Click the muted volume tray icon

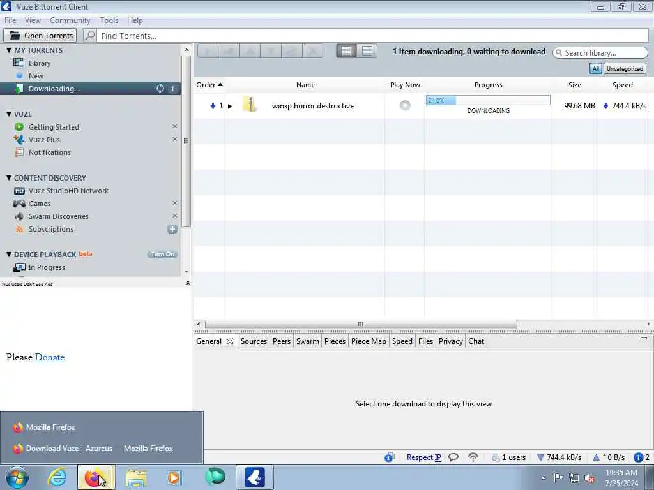[x=589, y=478]
